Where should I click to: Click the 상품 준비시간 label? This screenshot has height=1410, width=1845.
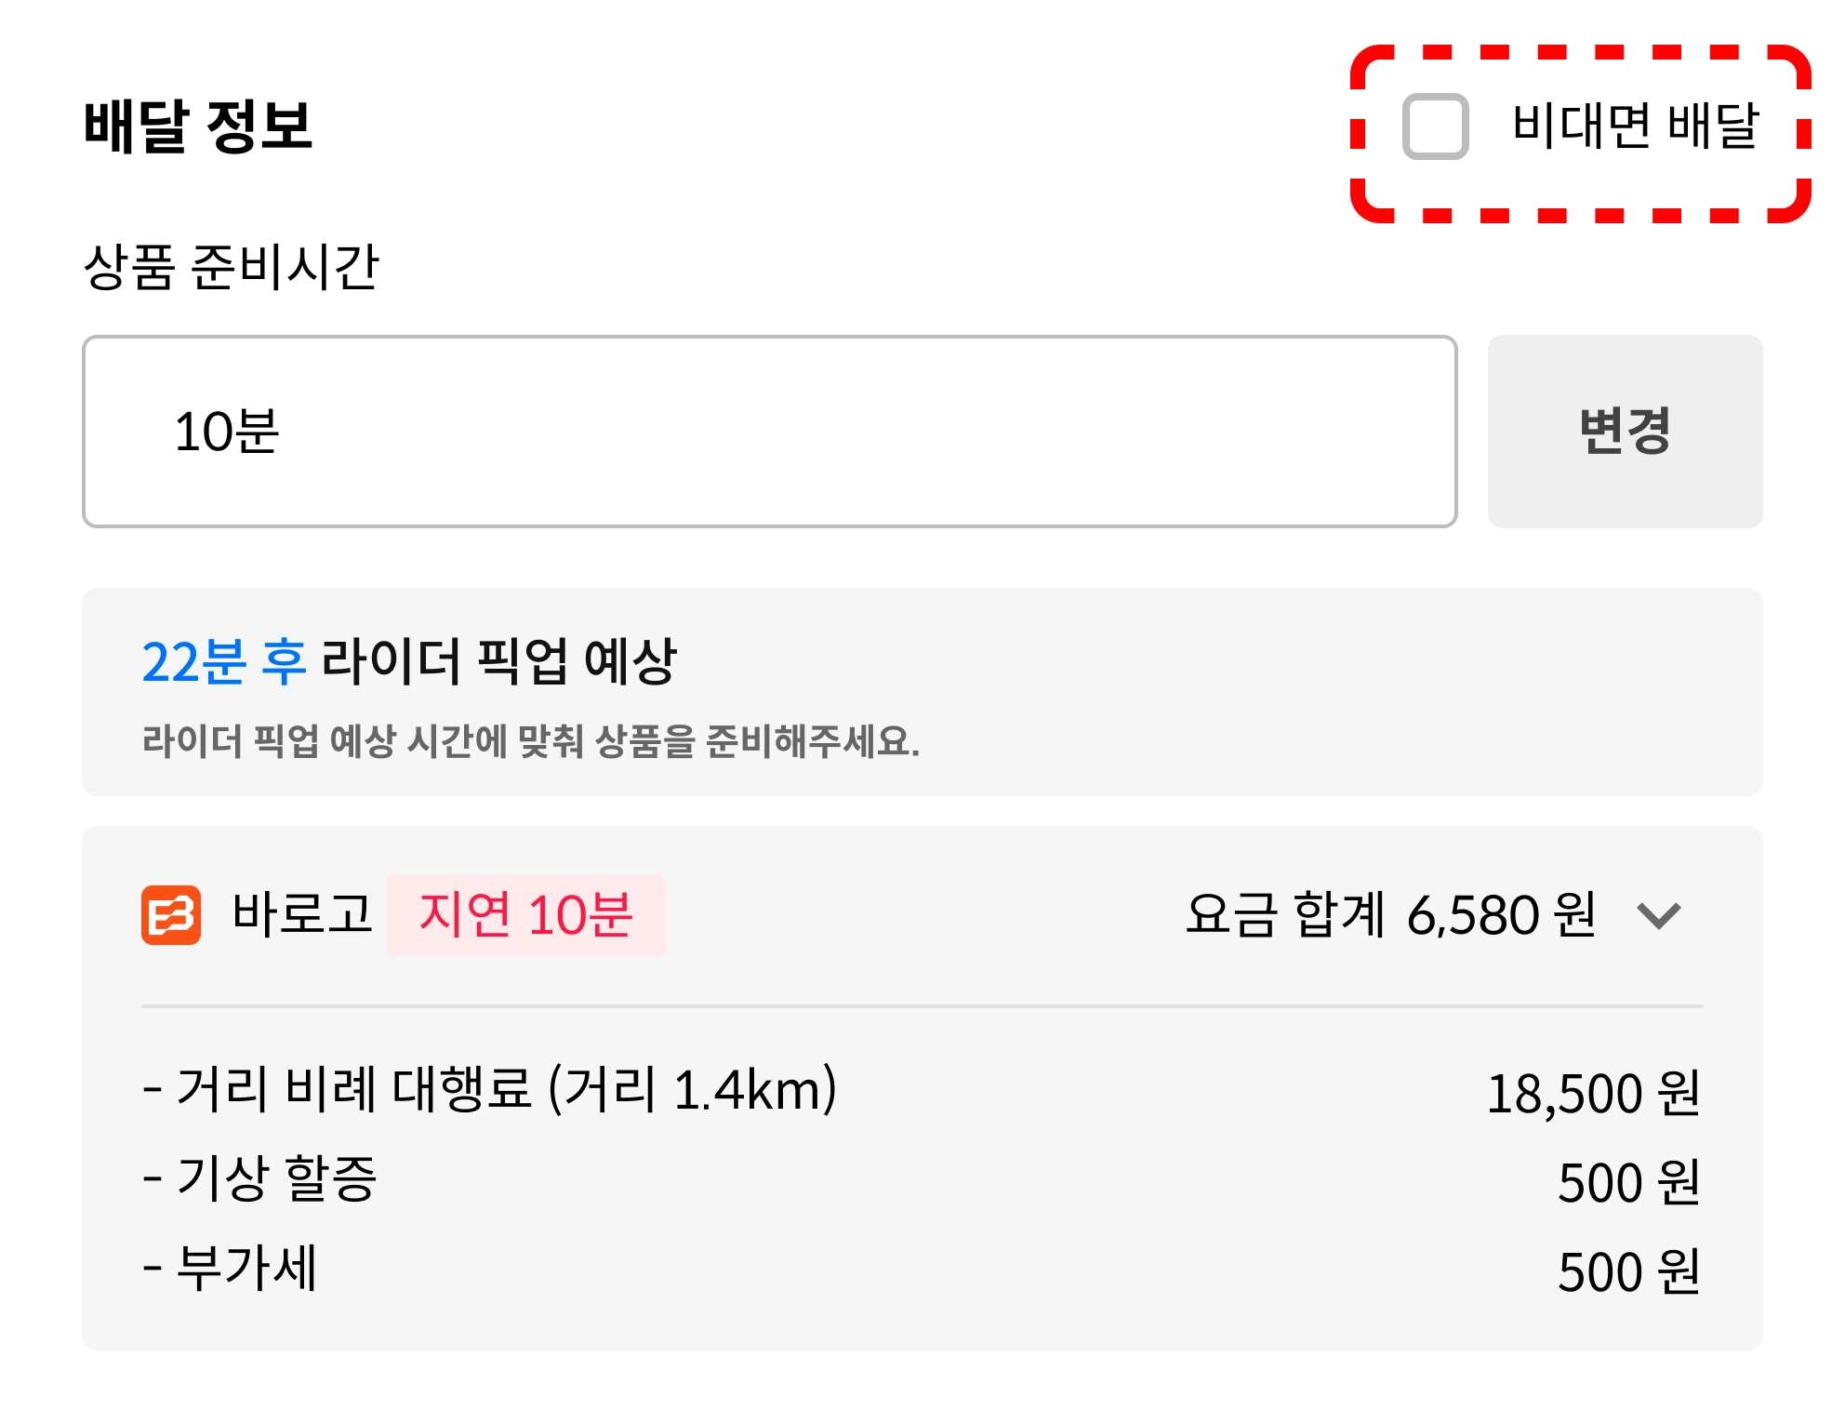click(x=231, y=268)
